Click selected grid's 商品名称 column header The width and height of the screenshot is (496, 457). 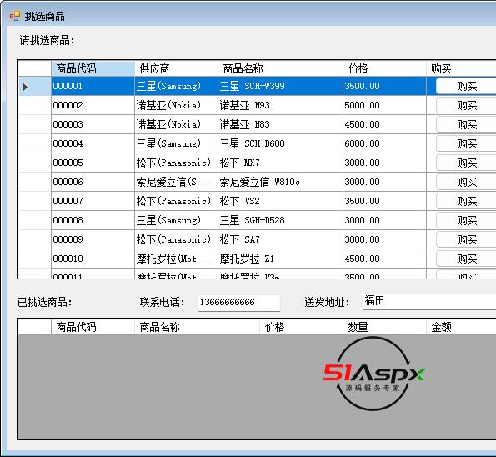(197, 327)
